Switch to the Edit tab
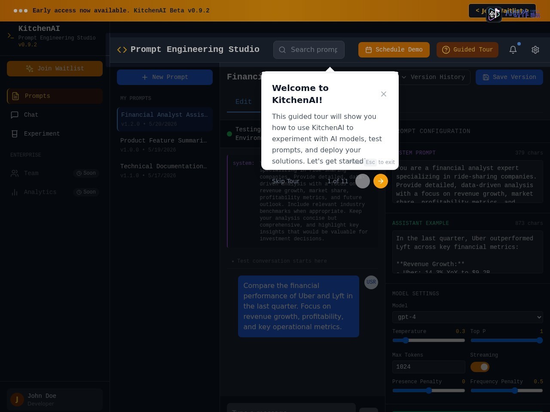 244,102
